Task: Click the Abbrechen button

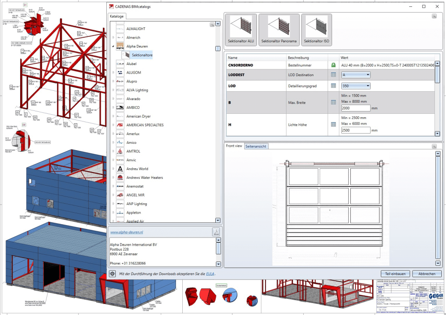Action: 427,274
